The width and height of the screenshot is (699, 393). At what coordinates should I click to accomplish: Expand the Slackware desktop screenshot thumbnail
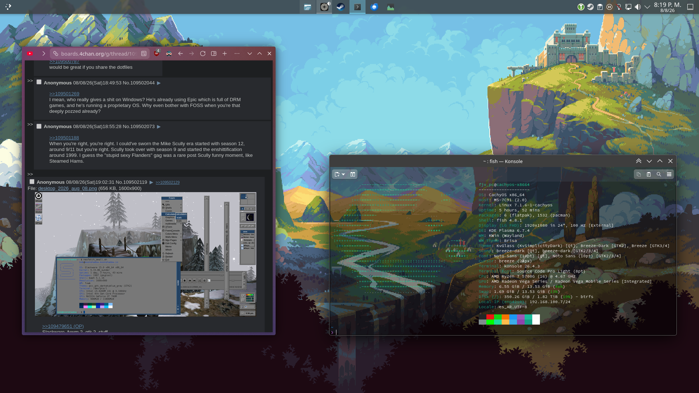tap(145, 254)
